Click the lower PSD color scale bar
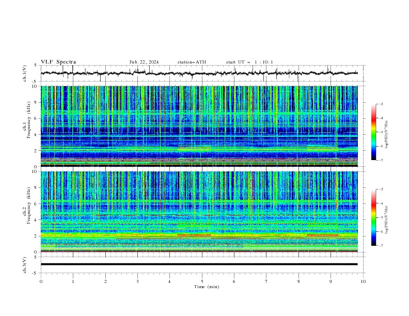Screen dimensions: 409x316 click(373, 217)
